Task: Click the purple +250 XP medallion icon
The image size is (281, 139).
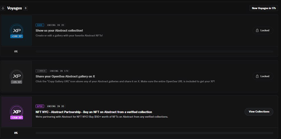Action: pos(17,112)
